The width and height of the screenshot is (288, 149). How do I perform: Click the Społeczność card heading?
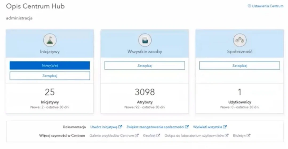tap(240, 52)
